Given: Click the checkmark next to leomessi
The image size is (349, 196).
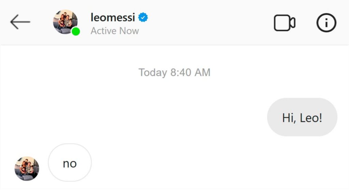Looking at the screenshot, I should [143, 17].
